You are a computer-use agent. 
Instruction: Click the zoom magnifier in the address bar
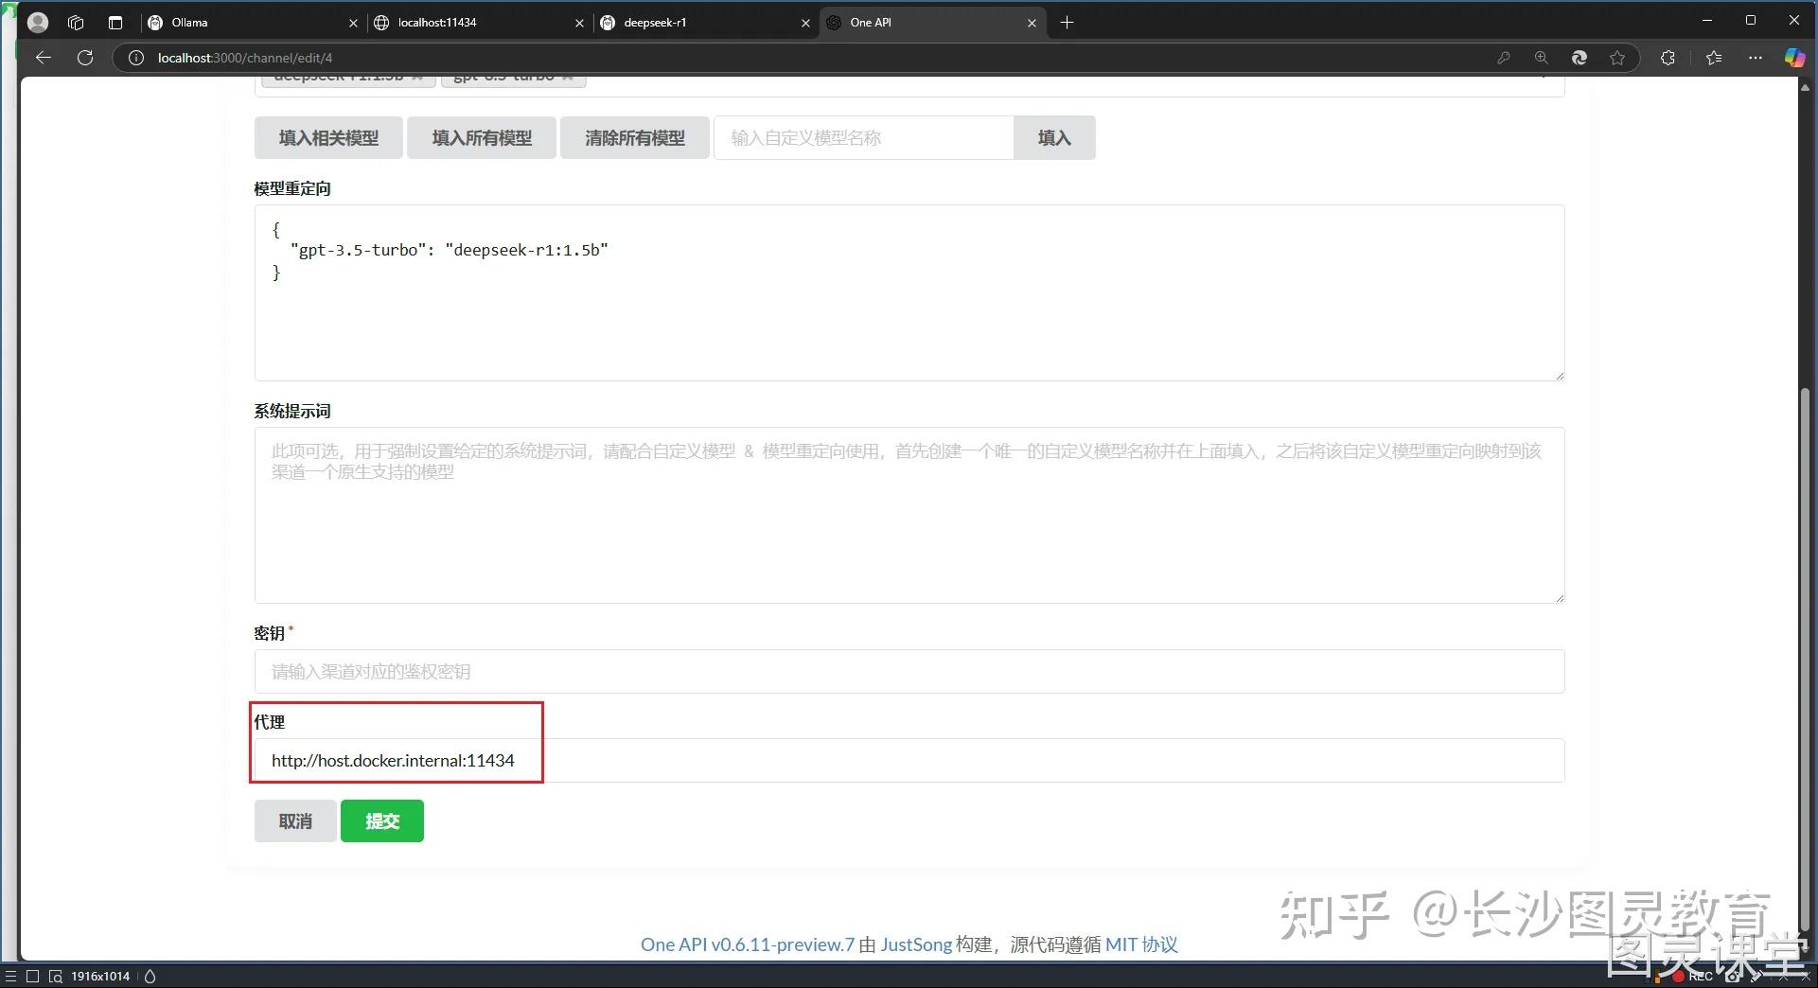pyautogui.click(x=1541, y=58)
